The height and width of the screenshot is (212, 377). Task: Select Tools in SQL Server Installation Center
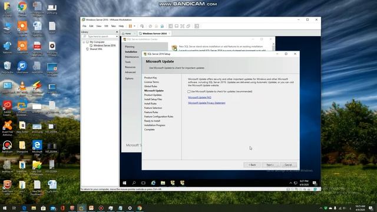128,62
